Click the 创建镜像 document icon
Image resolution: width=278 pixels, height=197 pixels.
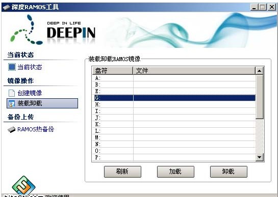pos(12,93)
